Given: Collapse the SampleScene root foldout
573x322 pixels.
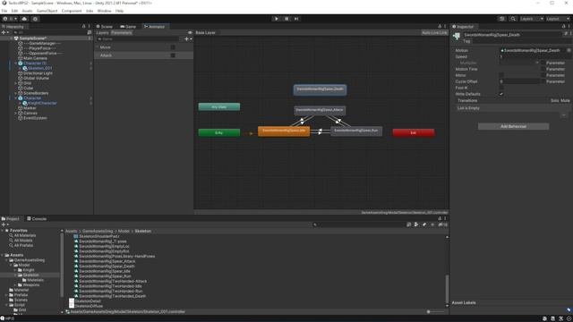Looking at the screenshot, I should tap(12, 38).
